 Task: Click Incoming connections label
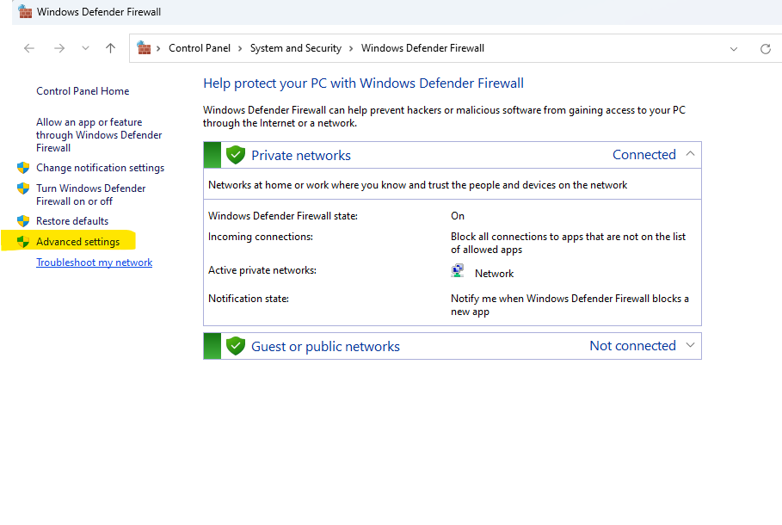(x=261, y=237)
